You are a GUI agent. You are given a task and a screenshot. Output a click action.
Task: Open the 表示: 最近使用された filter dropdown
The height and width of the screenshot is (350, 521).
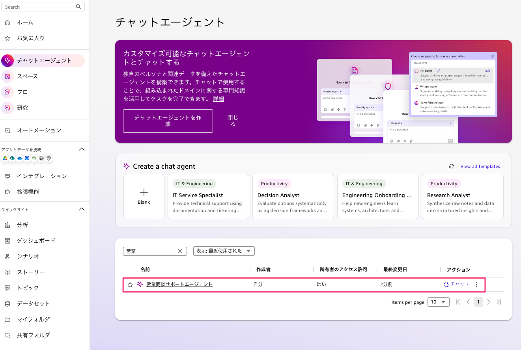click(224, 251)
